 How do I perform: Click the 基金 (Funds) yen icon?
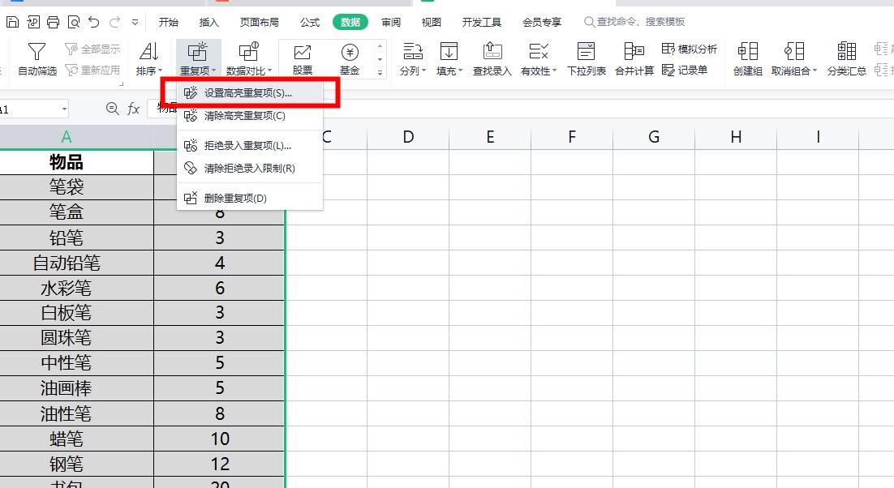point(350,54)
